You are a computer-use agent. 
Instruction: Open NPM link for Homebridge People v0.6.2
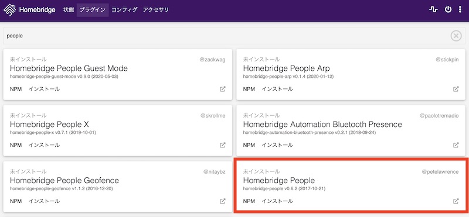click(249, 201)
